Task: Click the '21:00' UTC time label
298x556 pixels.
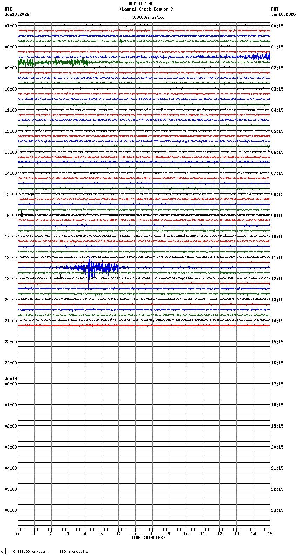Action: [11, 320]
